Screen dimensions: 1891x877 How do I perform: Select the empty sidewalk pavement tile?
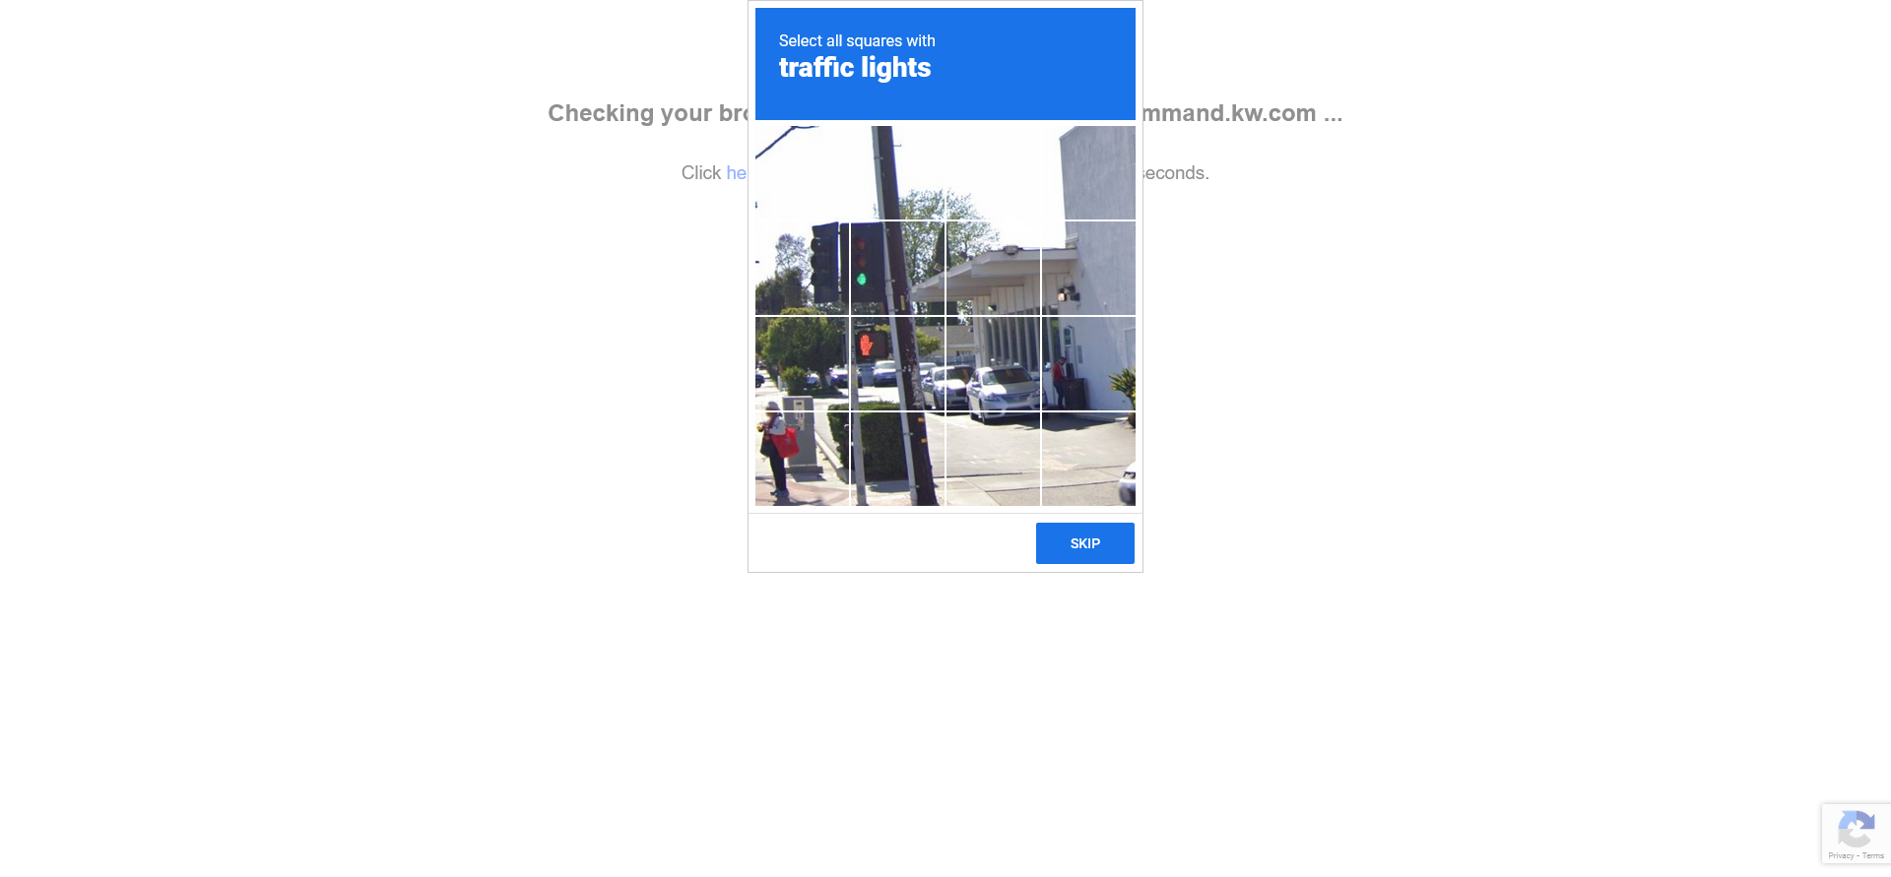(993, 459)
